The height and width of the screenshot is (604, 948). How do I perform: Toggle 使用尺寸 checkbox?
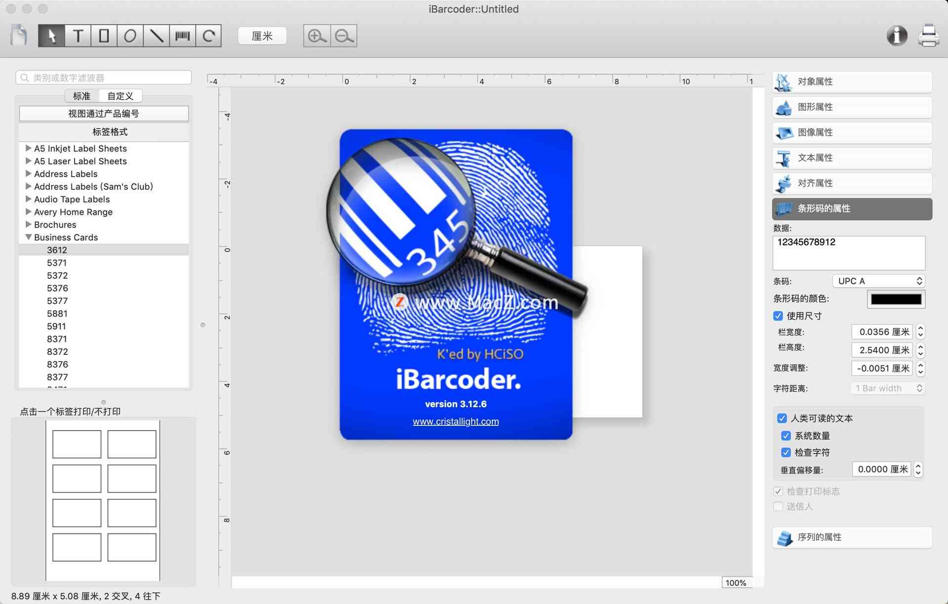point(778,316)
